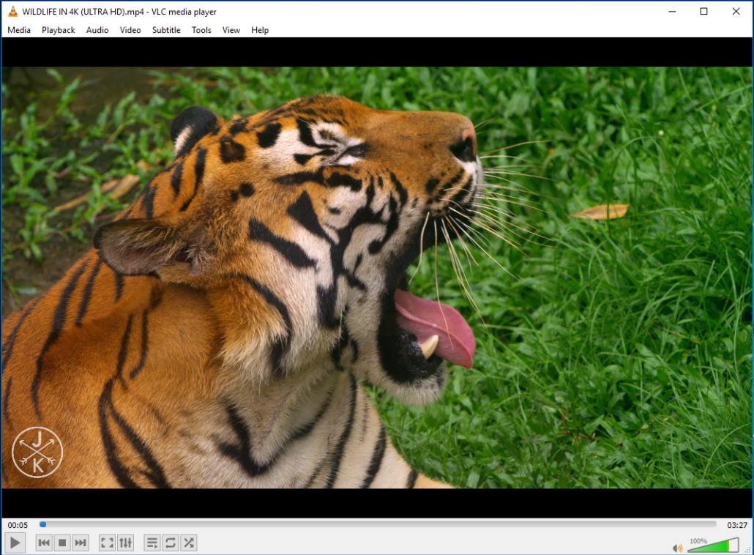The width and height of the screenshot is (754, 555).
Task: Mute audio via speaker icon
Action: pyautogui.click(x=678, y=548)
